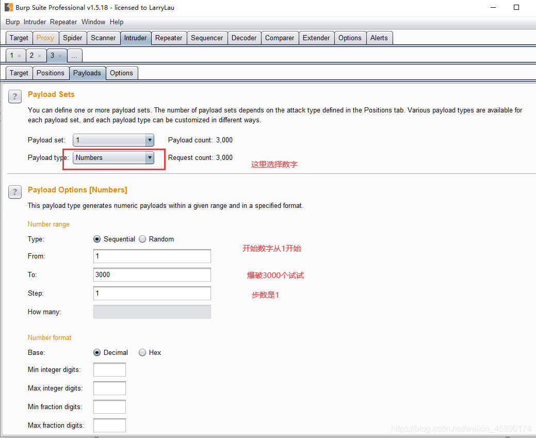Switch to the Extender tab
This screenshot has height=438, width=536.
click(x=316, y=38)
